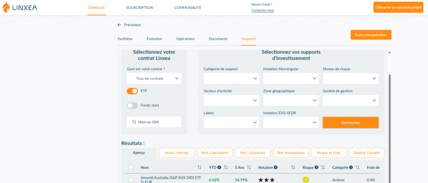Open the Tous les contrats dropdown
Image resolution: width=428 pixels, height=183 pixels.
(x=154, y=78)
